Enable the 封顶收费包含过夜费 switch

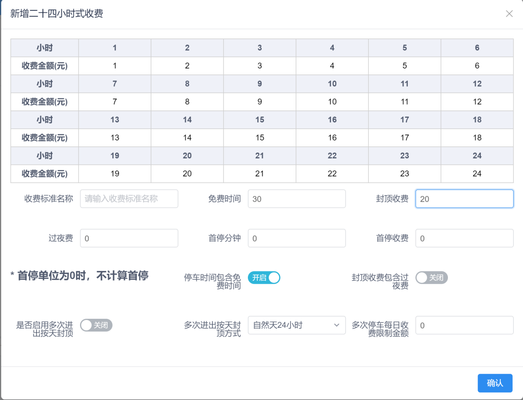click(x=431, y=278)
